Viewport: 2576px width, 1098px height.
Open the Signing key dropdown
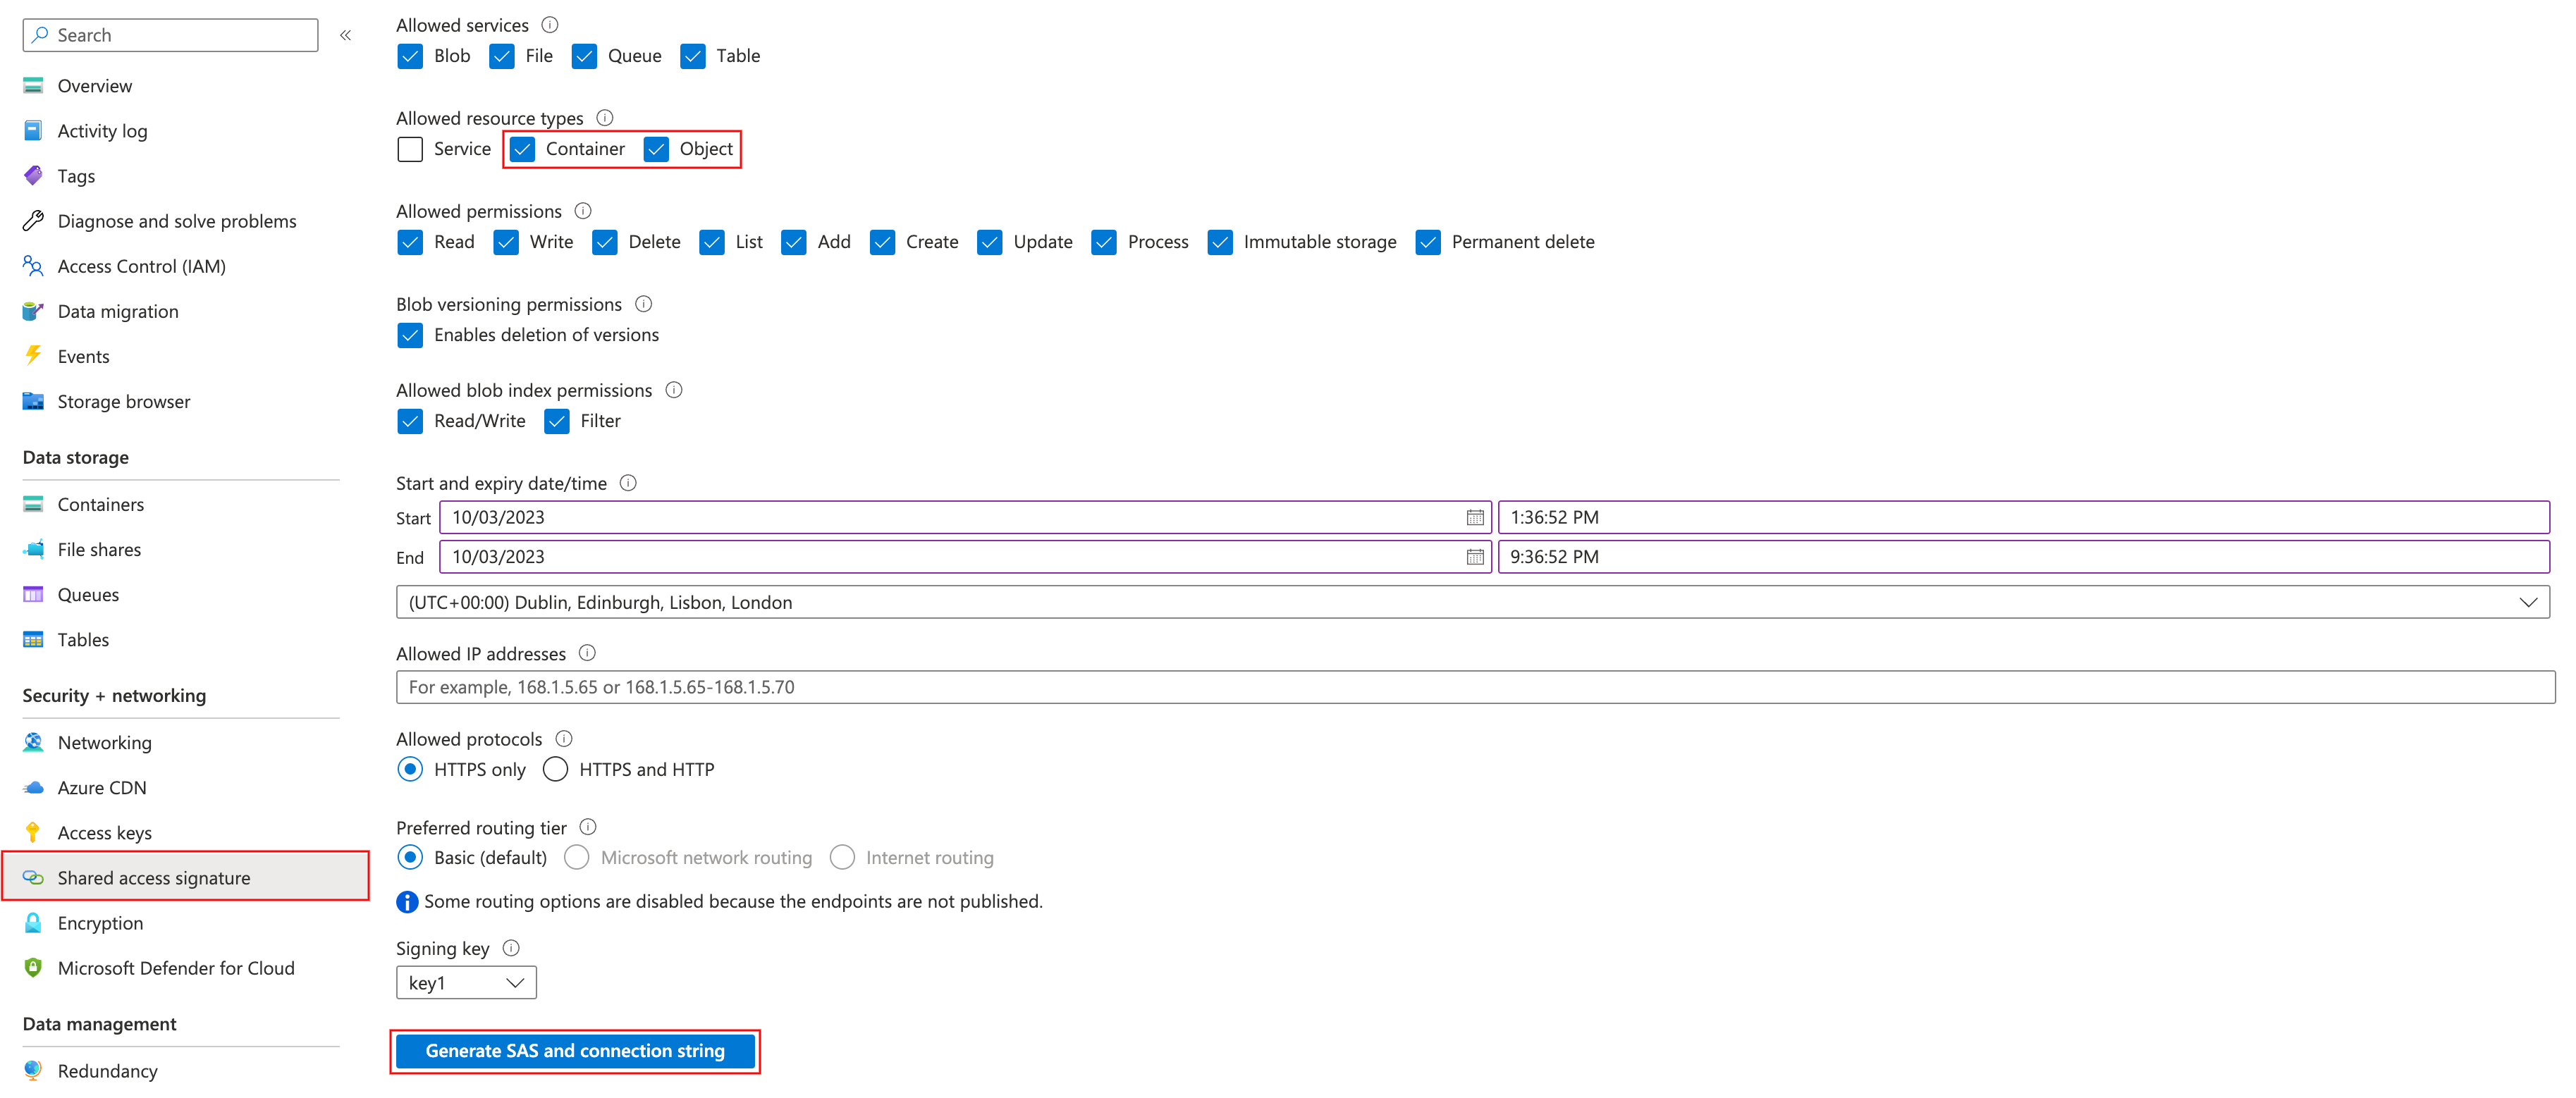tap(466, 982)
